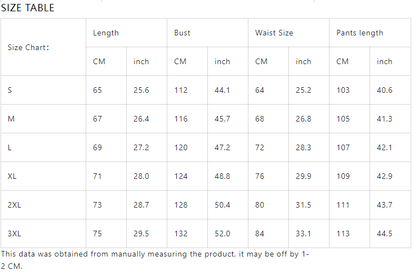418x274 pixels.
Task: Select the Size Chart header cell
Action: click(28, 47)
